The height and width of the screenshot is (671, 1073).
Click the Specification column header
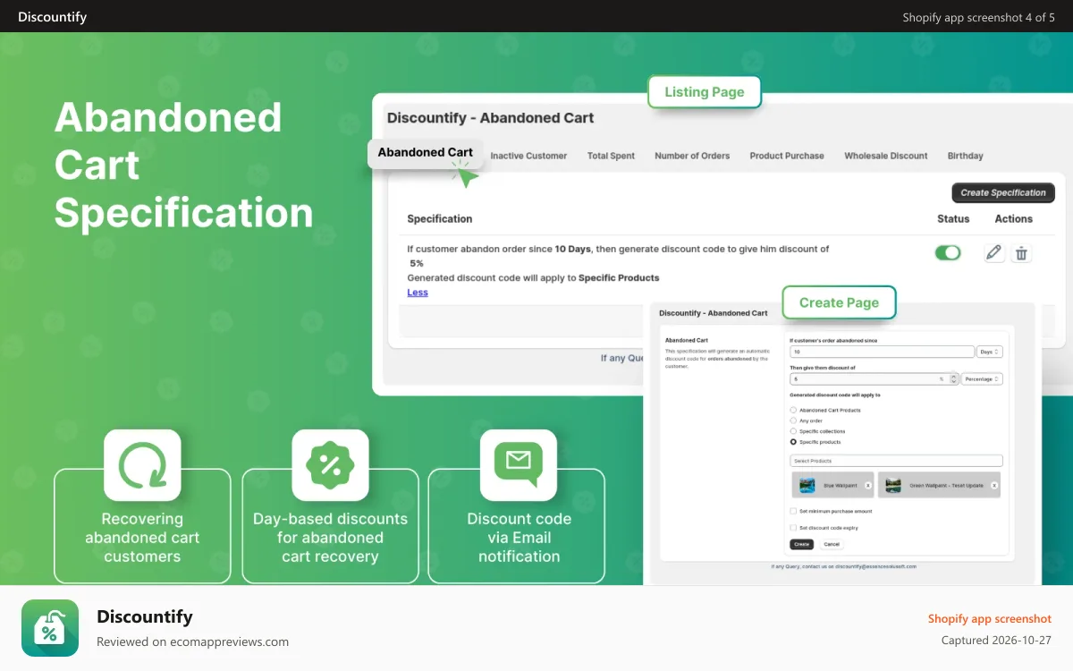point(440,218)
